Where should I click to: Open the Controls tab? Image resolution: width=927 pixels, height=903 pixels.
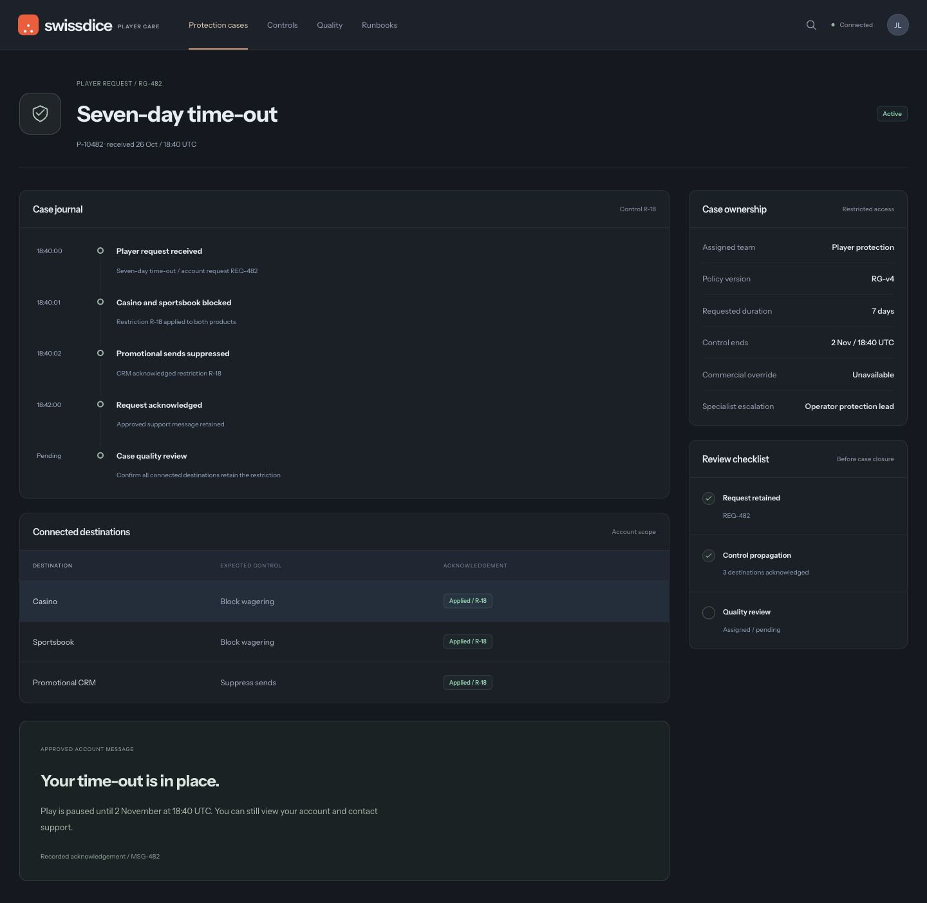(283, 25)
